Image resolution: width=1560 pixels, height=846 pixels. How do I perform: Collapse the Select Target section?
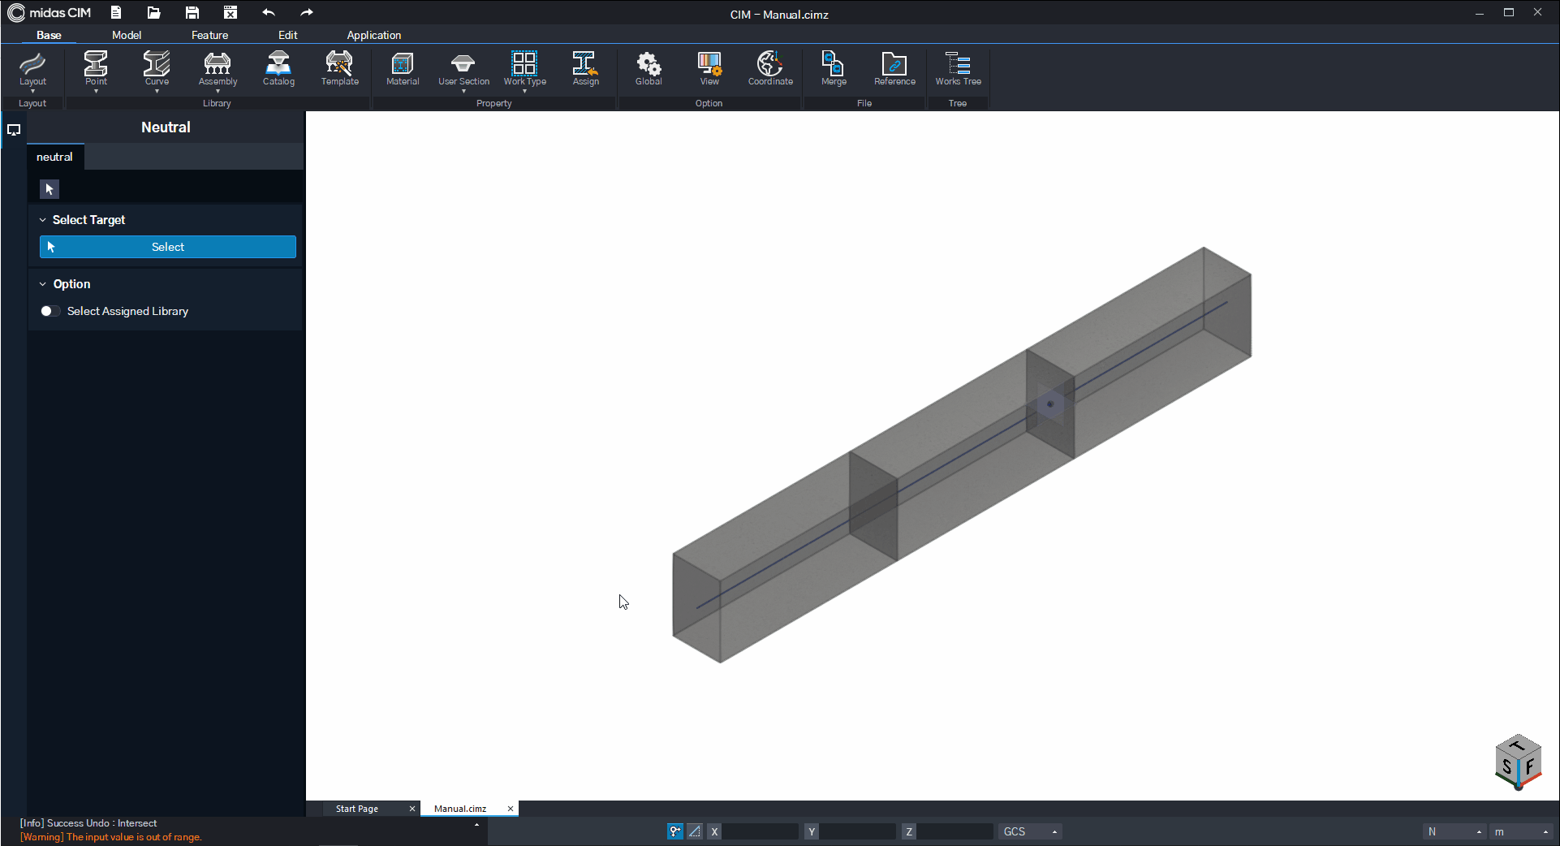tap(43, 220)
